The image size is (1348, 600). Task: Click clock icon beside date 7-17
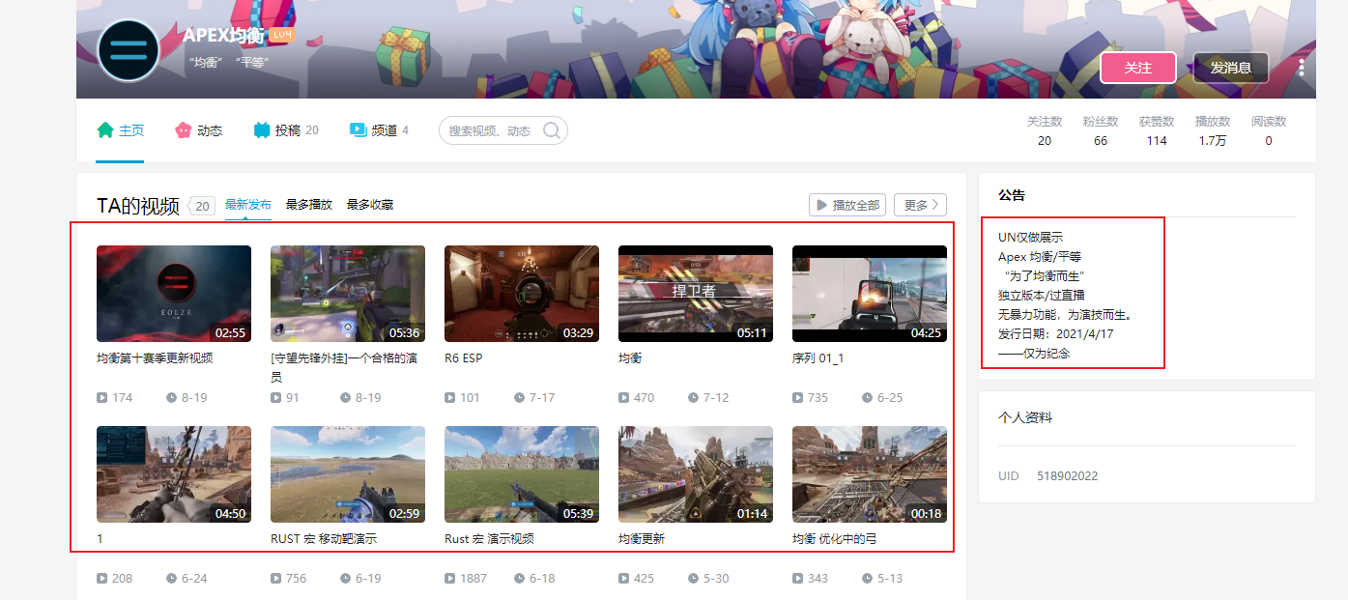[519, 397]
